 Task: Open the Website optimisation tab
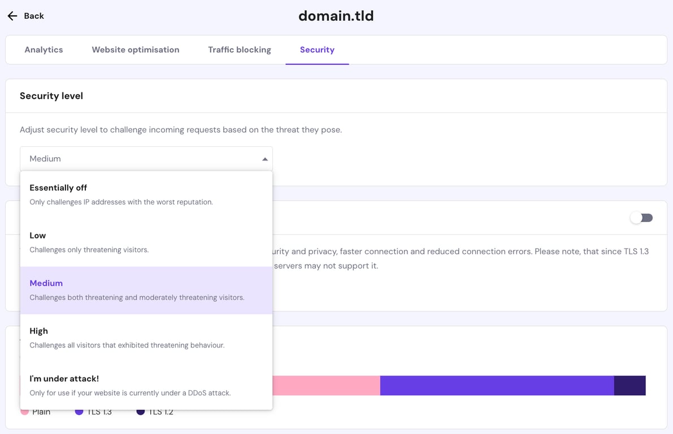pyautogui.click(x=136, y=49)
